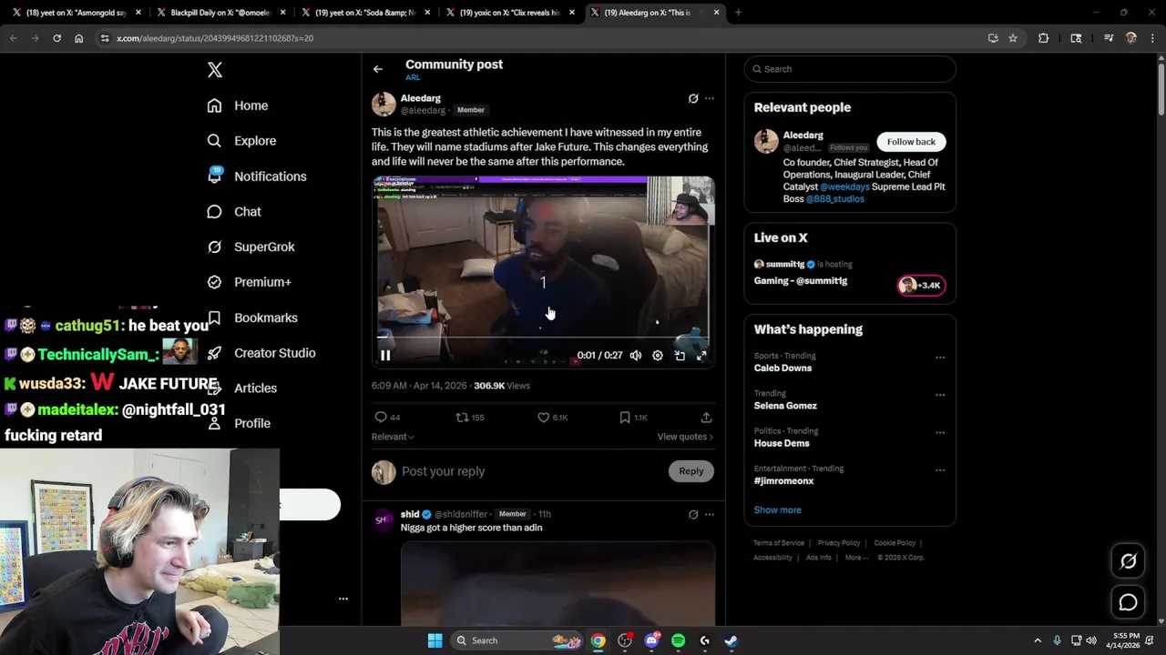Click the X logo in the sidebar
The image size is (1166, 655).
pos(215,70)
